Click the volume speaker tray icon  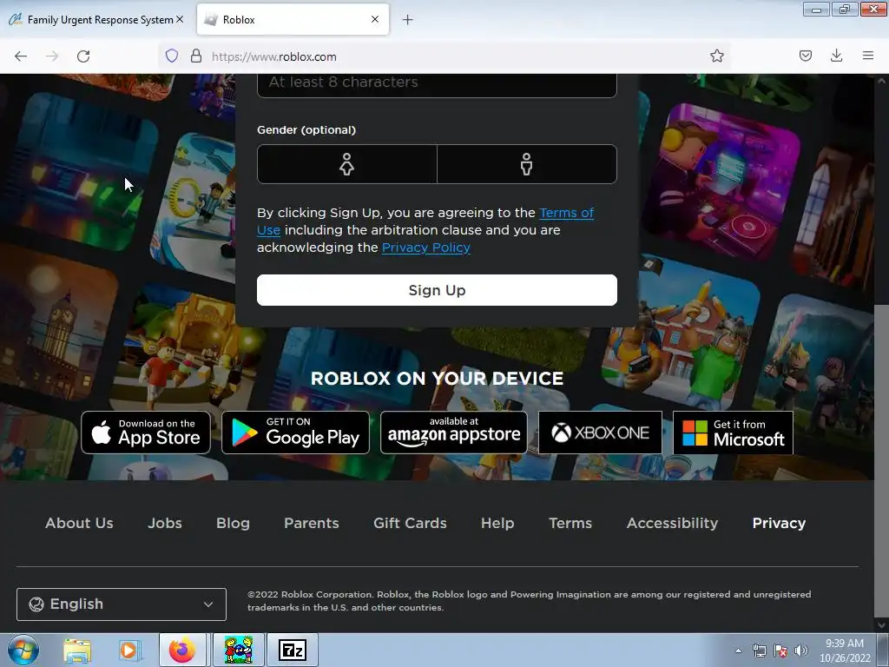pos(801,650)
